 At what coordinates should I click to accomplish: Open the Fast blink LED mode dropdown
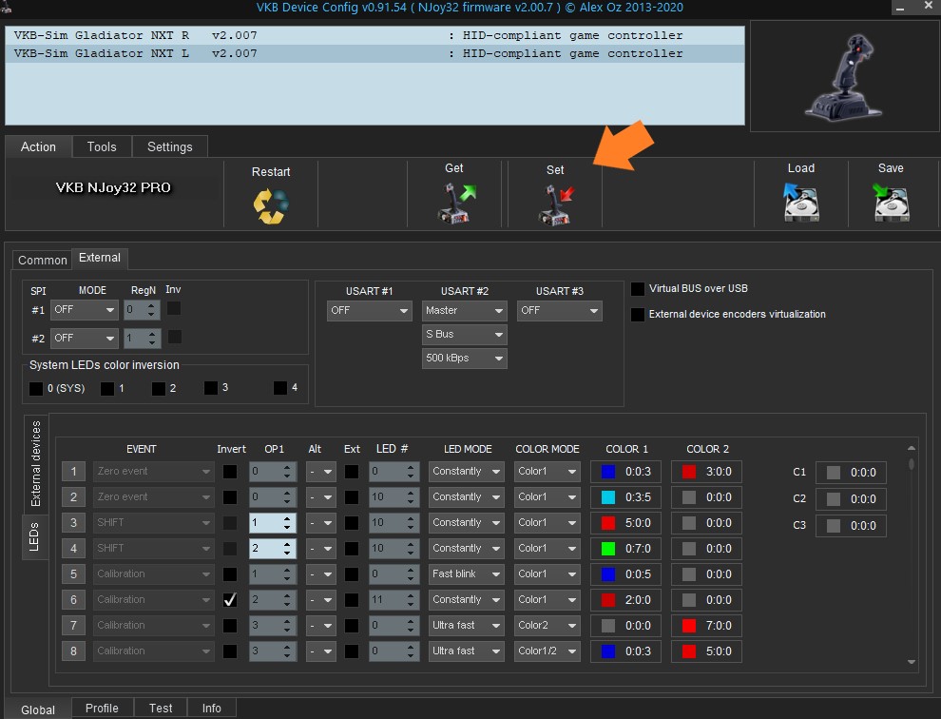pyautogui.click(x=465, y=574)
